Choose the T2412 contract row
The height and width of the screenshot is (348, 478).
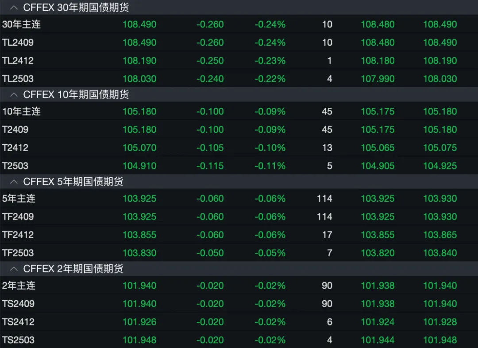(15, 148)
